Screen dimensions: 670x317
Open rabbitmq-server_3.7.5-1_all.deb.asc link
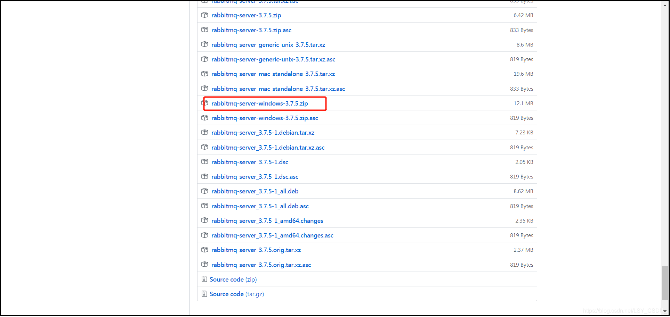(x=260, y=206)
